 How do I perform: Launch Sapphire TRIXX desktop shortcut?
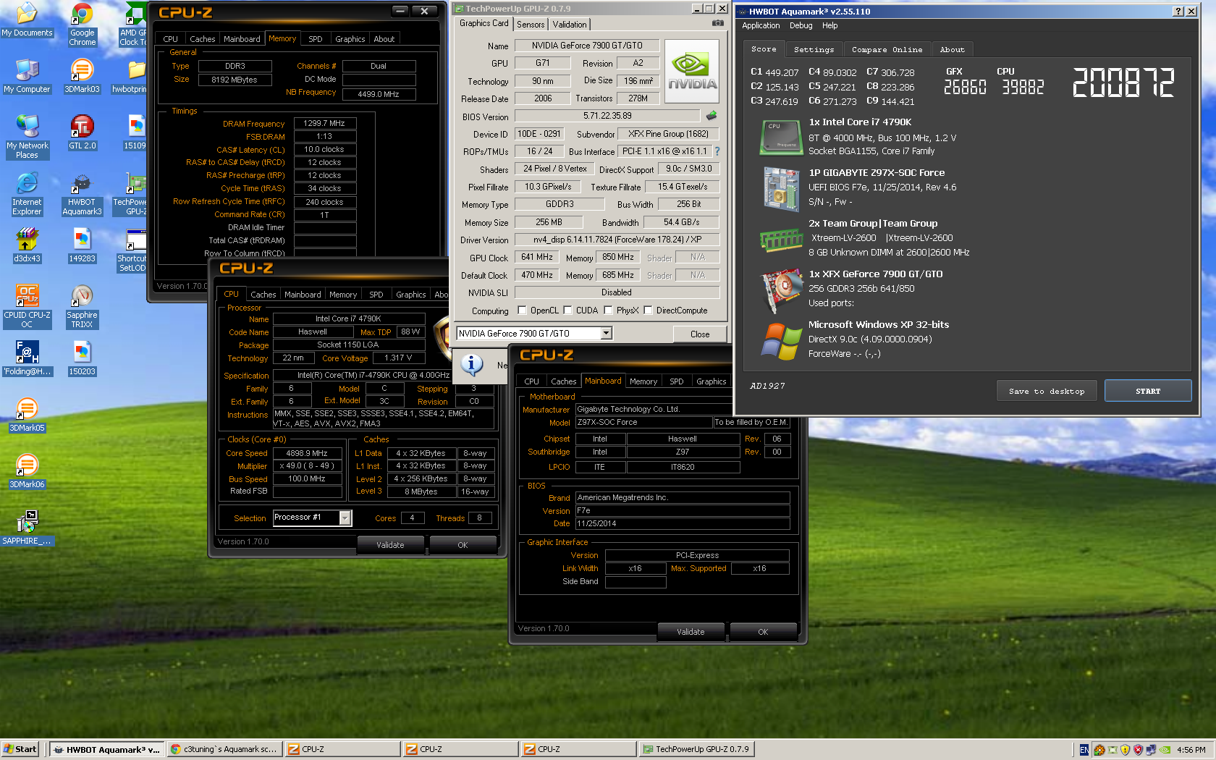pyautogui.click(x=82, y=306)
